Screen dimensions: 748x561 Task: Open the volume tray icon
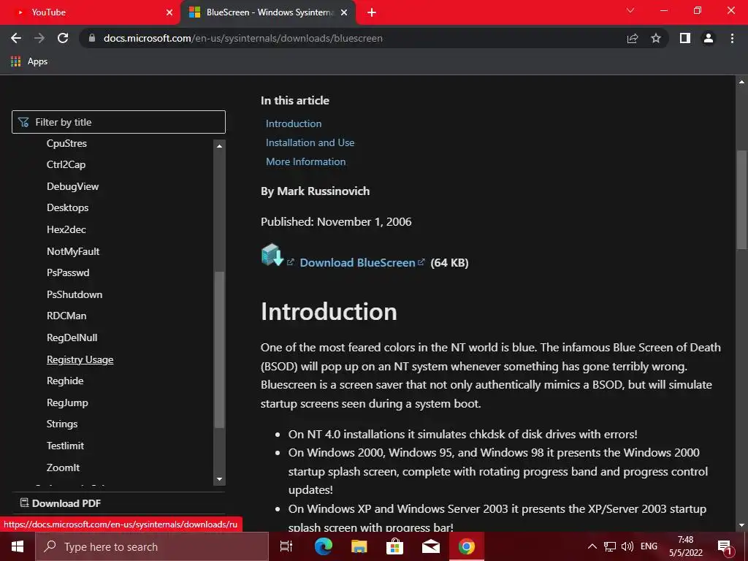[x=627, y=546]
